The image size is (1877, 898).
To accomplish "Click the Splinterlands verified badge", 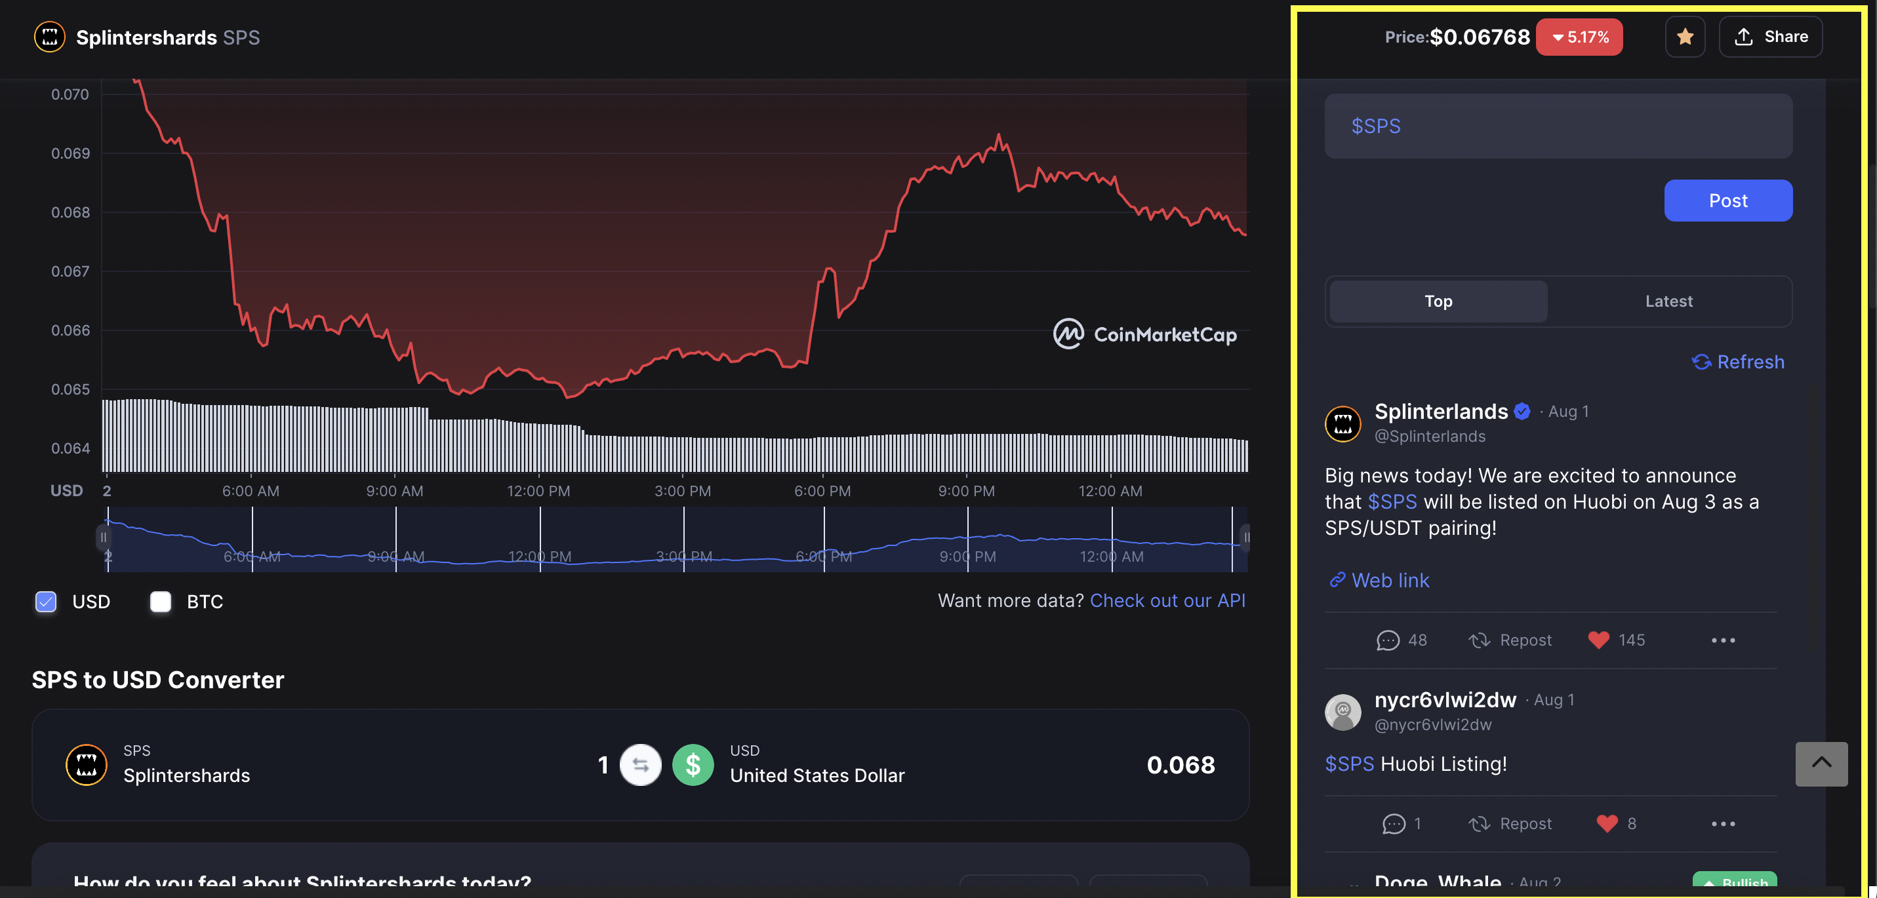I will click(1522, 412).
